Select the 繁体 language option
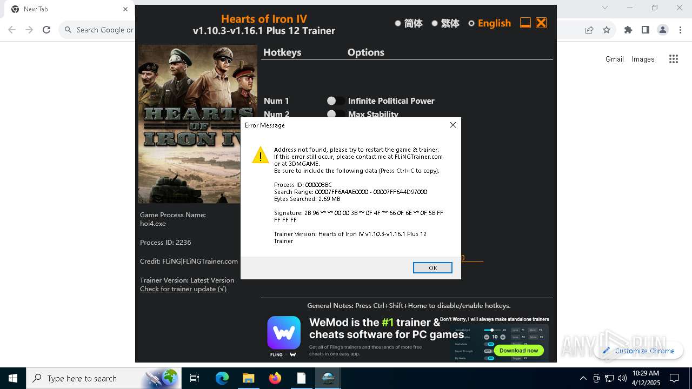This screenshot has width=692, height=389. point(445,23)
